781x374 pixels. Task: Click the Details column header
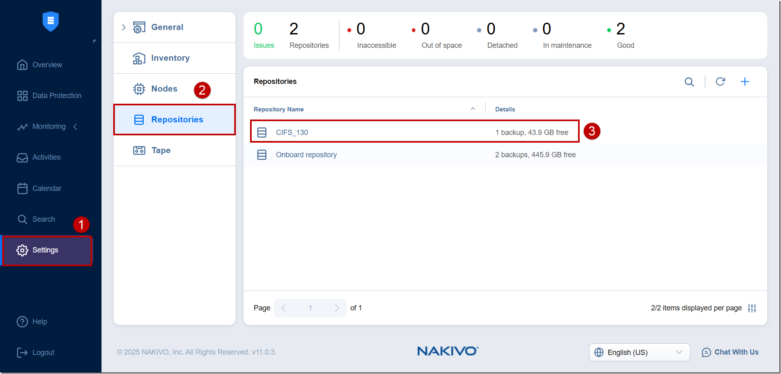point(505,109)
